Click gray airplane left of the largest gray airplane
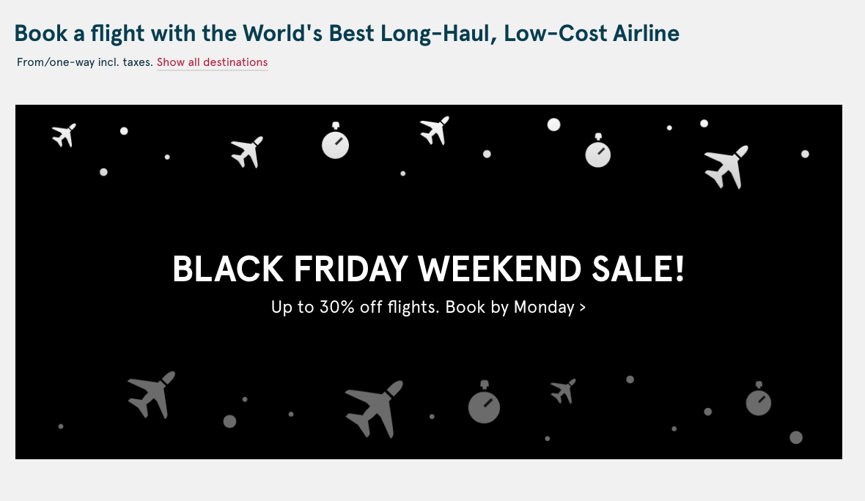 pos(151,395)
